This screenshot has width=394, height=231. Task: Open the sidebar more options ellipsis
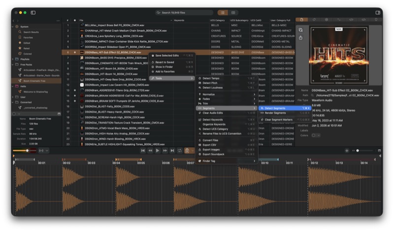pos(58,21)
